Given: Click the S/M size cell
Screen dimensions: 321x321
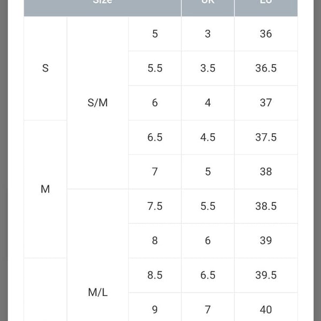Looking at the screenshot, I should [98, 103].
